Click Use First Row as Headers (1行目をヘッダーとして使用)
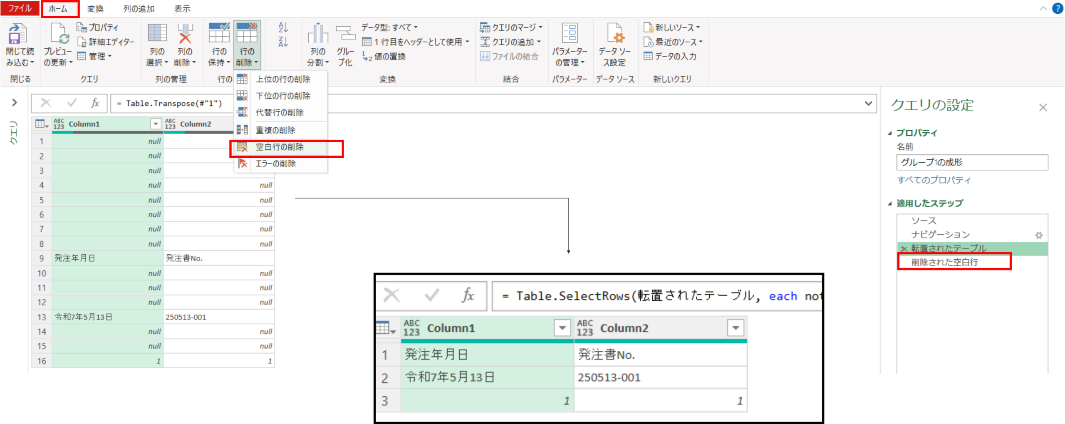This screenshot has width=1065, height=424. pyautogui.click(x=415, y=42)
